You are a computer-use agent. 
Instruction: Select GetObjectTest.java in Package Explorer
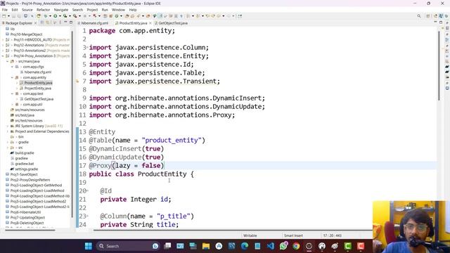coord(39,99)
